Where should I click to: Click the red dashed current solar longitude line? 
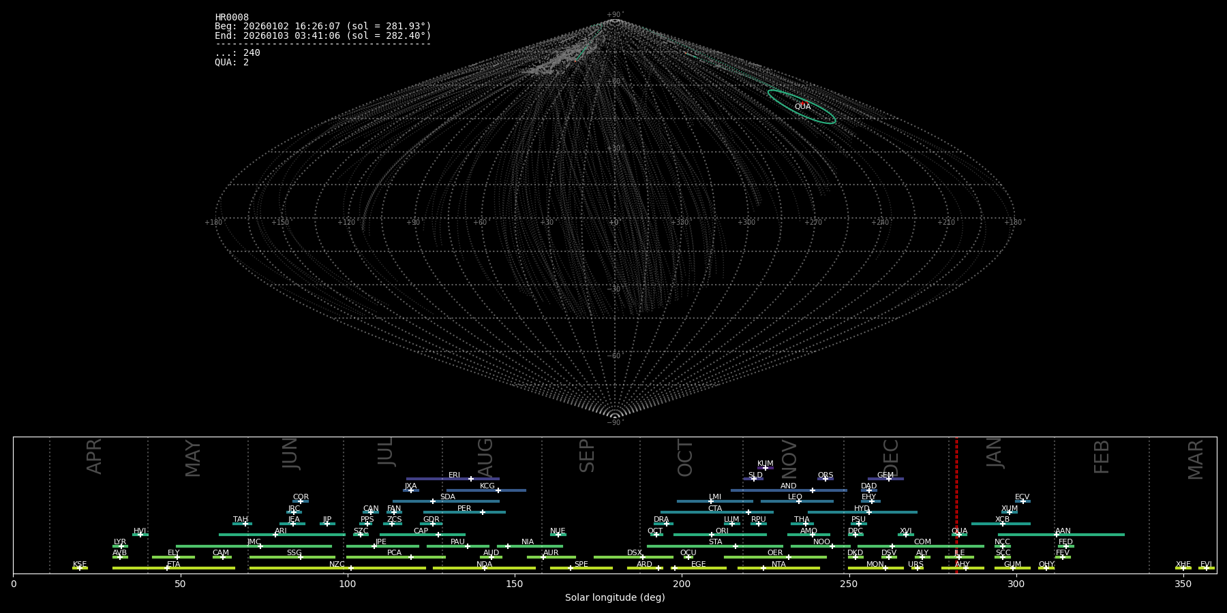pyautogui.click(x=956, y=505)
